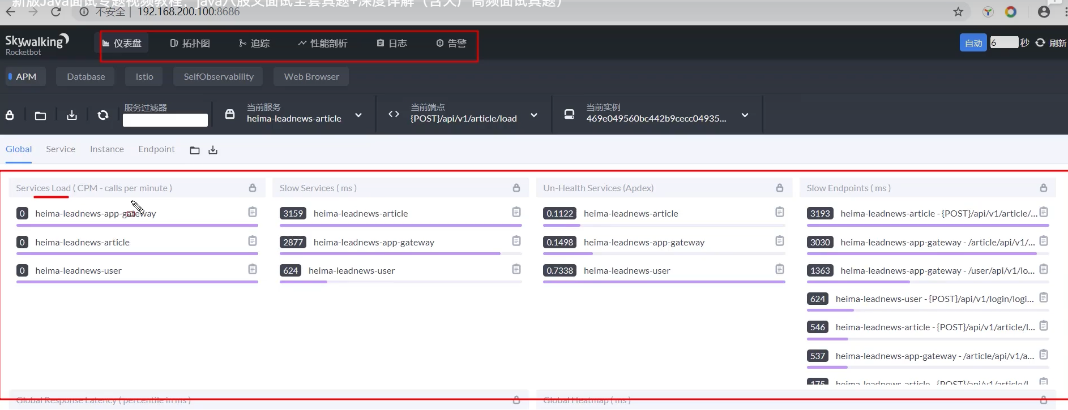Open the 日志 log view
Image resolution: width=1068 pixels, height=410 pixels.
pyautogui.click(x=392, y=44)
